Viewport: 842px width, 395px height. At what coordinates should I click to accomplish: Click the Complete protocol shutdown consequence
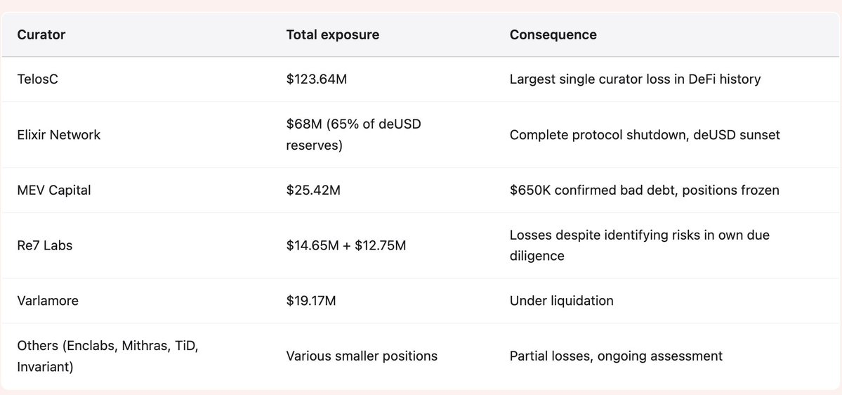645,134
